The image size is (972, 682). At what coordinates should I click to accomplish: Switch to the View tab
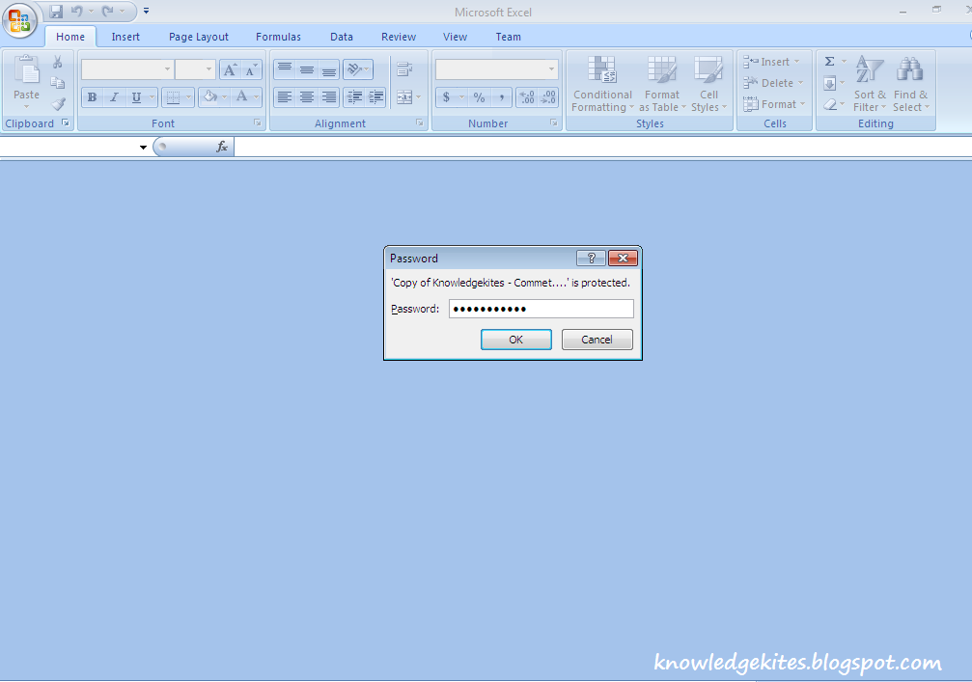coord(455,37)
